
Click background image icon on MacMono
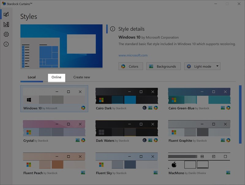228,172
